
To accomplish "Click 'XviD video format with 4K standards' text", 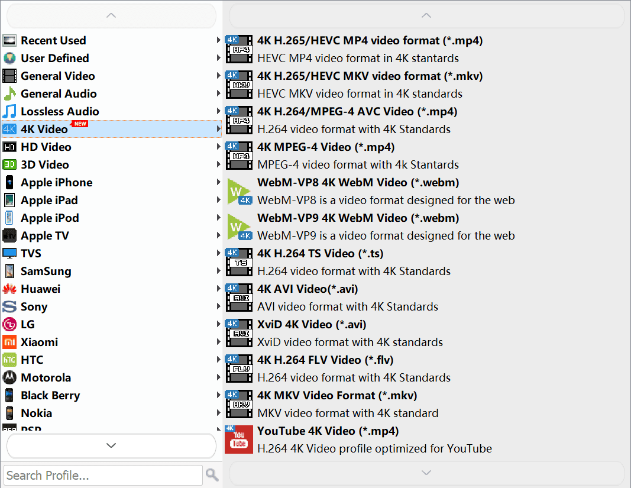I will tap(350, 342).
